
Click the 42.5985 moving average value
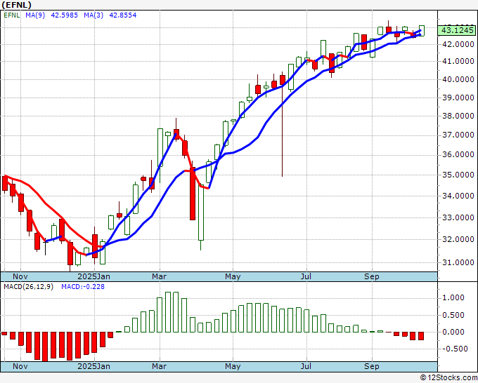click(64, 15)
